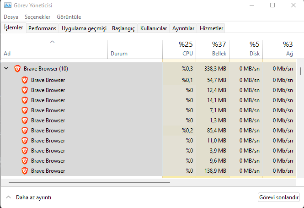Switch to the Performans tab
Image resolution: width=304 pixels, height=208 pixels.
42,28
